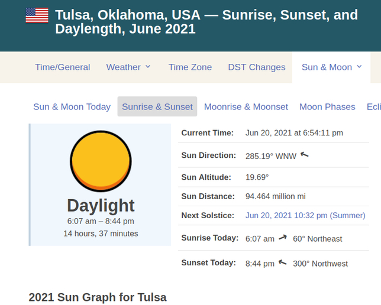Click the page title heading
The height and width of the screenshot is (305, 381).
click(x=206, y=21)
